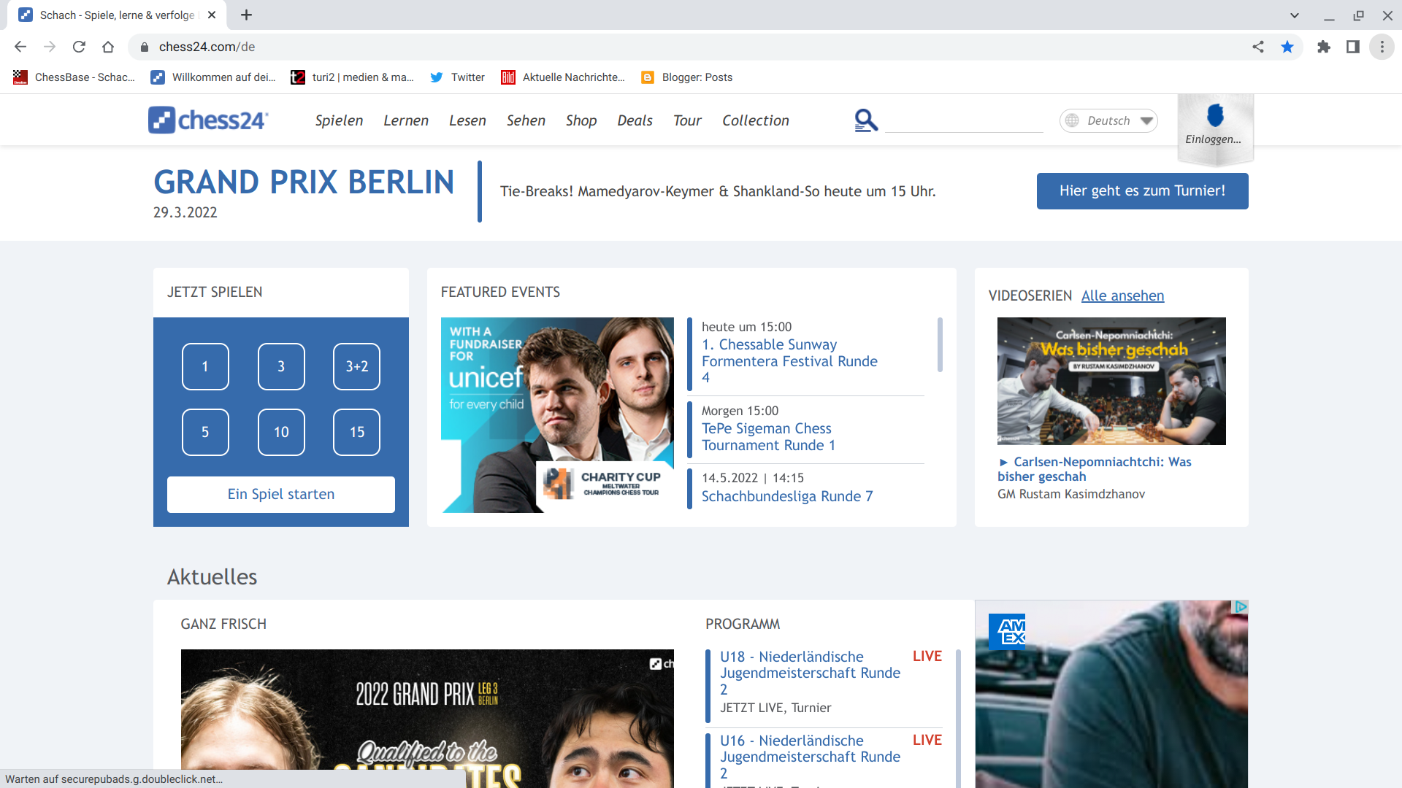Open Willkommen auf dei... bookmark
The image size is (1402, 788).
point(212,77)
